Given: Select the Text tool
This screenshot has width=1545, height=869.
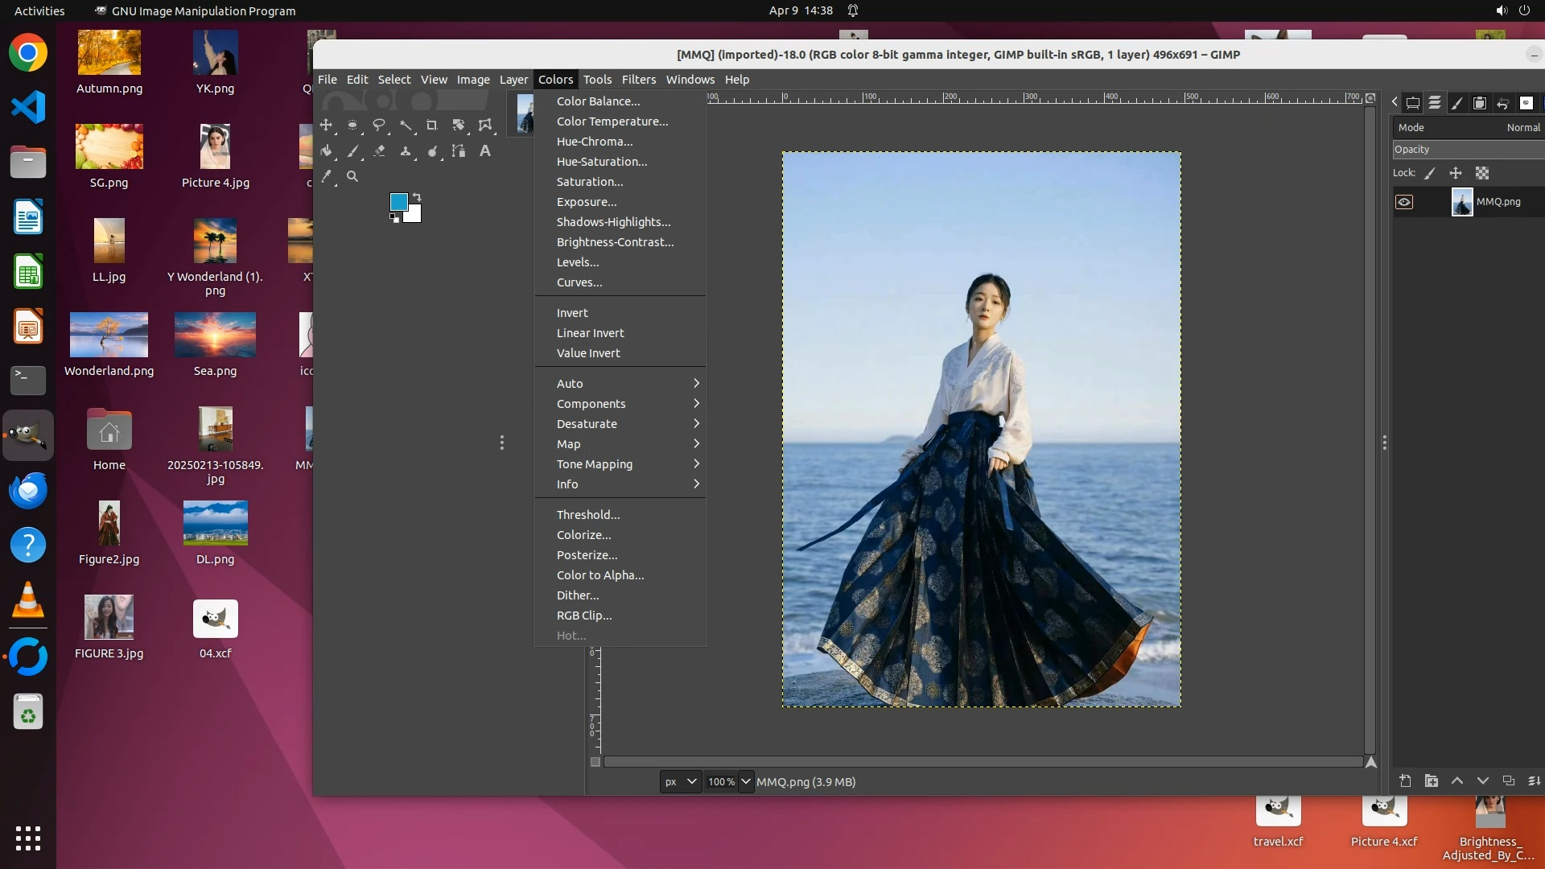Looking at the screenshot, I should (x=485, y=150).
